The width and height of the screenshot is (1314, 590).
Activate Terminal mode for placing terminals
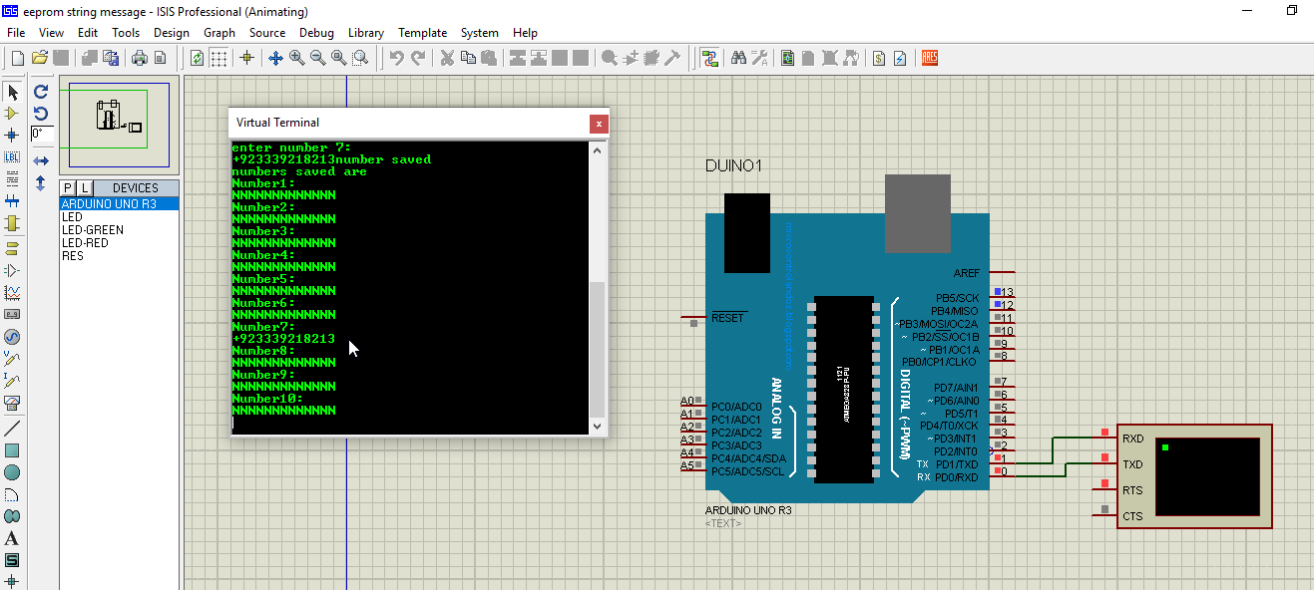(12, 249)
